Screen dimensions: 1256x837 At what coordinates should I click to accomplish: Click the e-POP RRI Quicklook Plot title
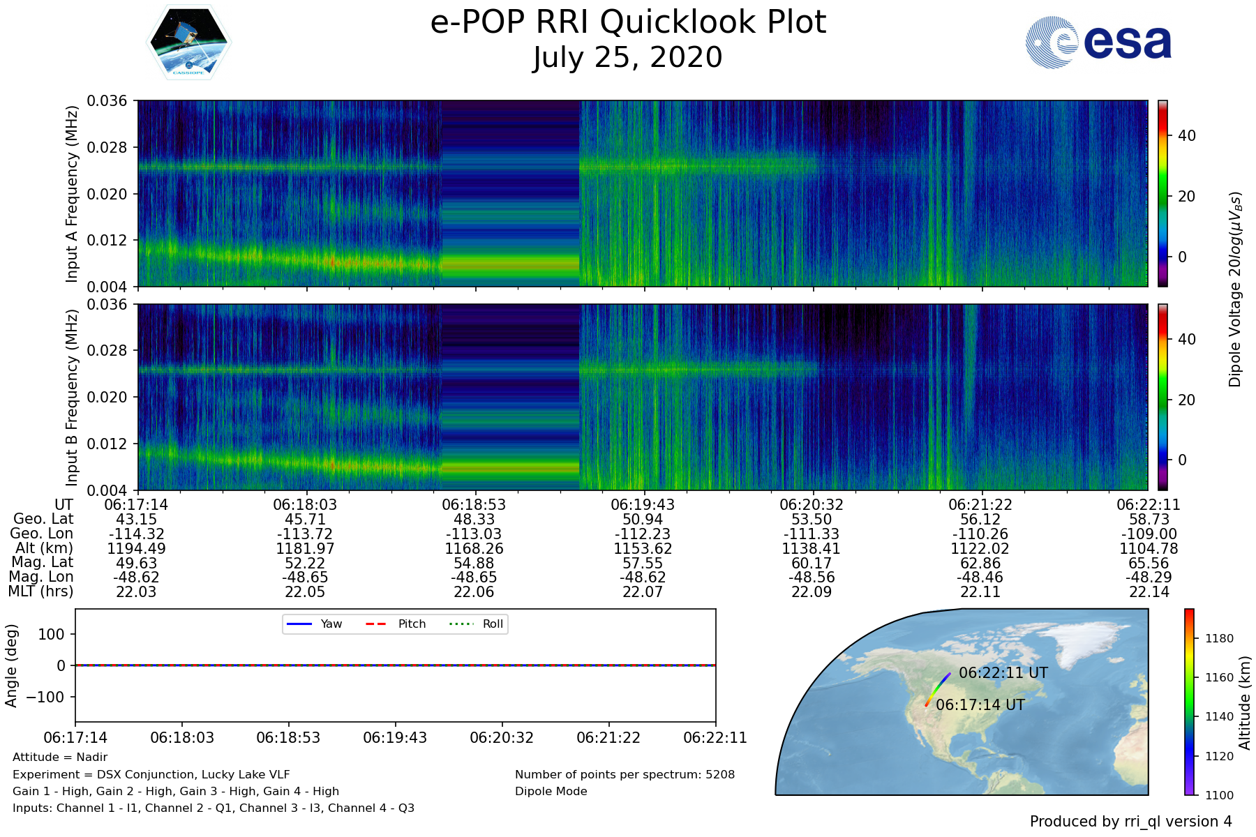[627, 22]
